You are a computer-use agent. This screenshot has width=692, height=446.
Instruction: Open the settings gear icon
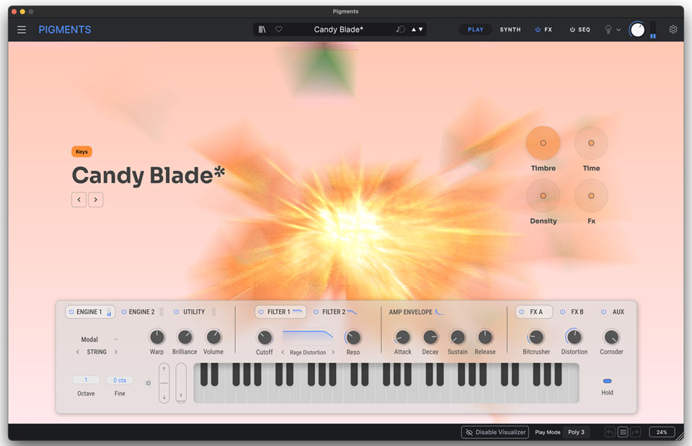673,30
